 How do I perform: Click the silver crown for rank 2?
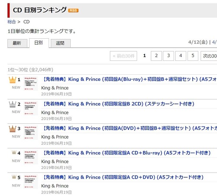(13, 104)
